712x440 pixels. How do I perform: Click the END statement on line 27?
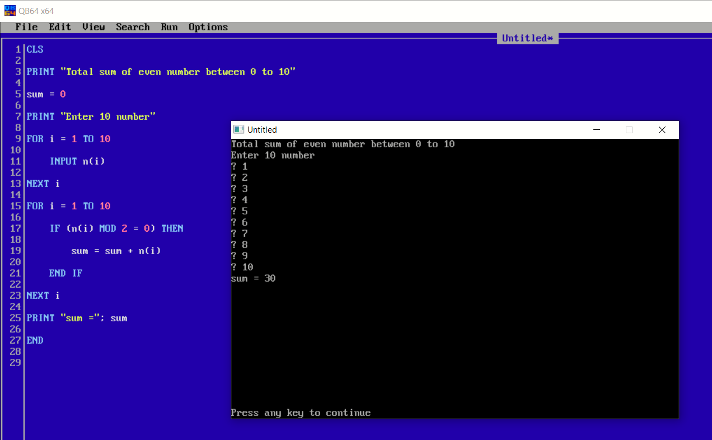[35, 340]
